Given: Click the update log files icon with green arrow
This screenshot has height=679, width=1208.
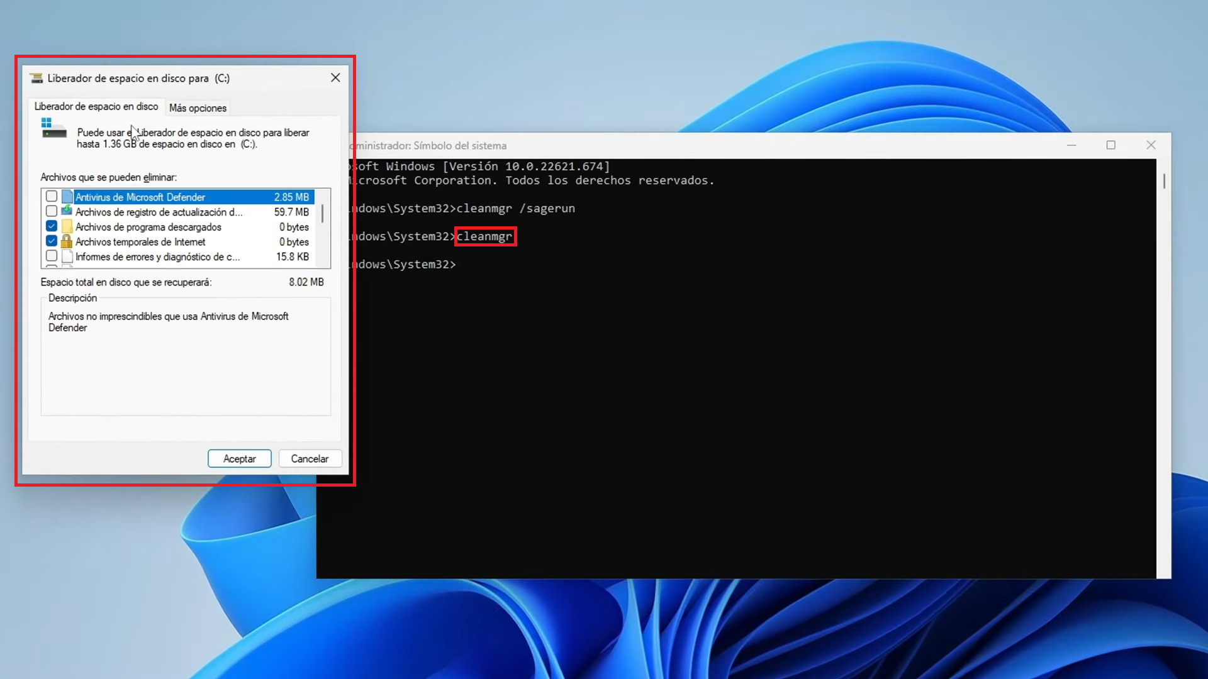Looking at the screenshot, I should [x=67, y=211].
